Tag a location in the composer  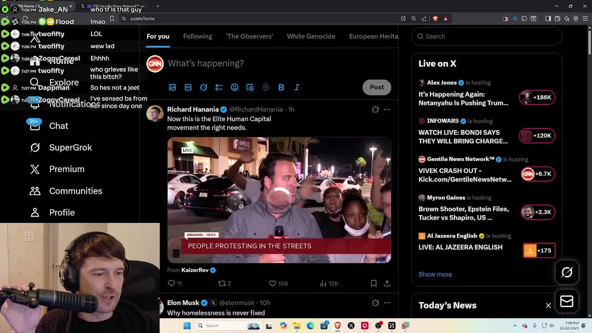265,87
